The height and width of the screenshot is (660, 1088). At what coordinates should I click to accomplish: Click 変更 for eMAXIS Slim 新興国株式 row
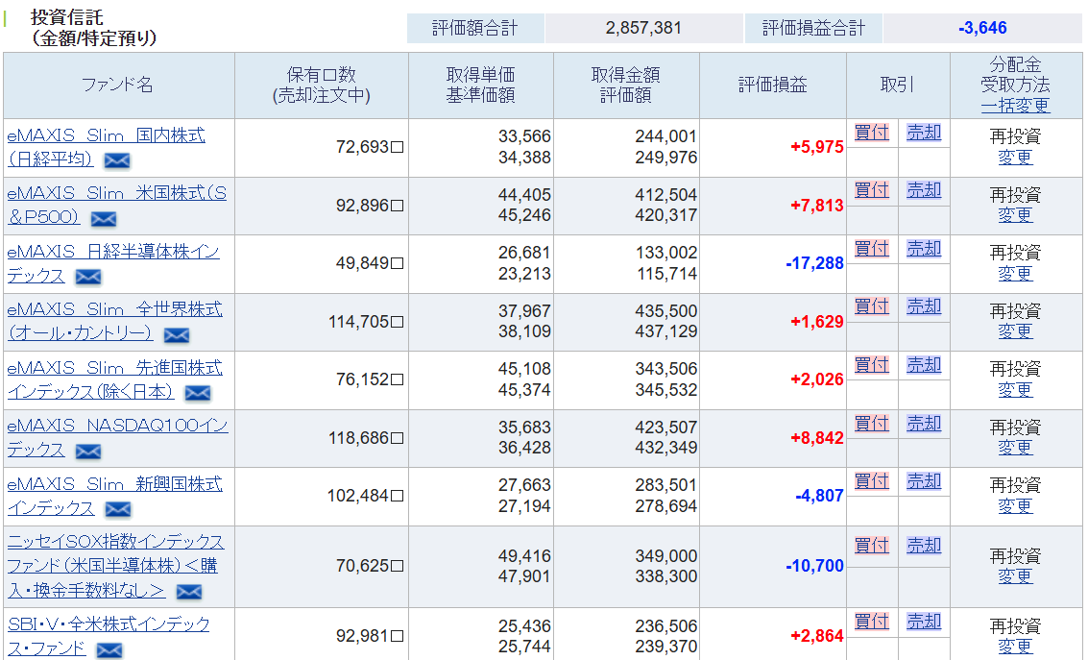(x=1015, y=506)
